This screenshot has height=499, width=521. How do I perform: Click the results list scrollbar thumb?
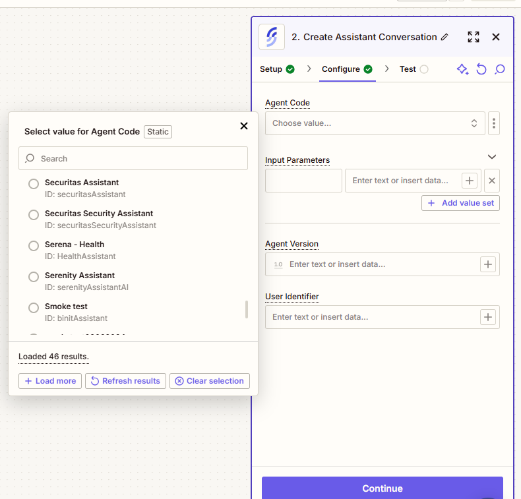point(247,309)
